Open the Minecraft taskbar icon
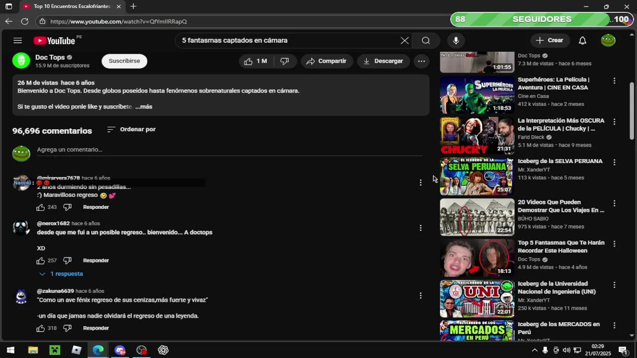637x358 pixels. click(x=55, y=350)
